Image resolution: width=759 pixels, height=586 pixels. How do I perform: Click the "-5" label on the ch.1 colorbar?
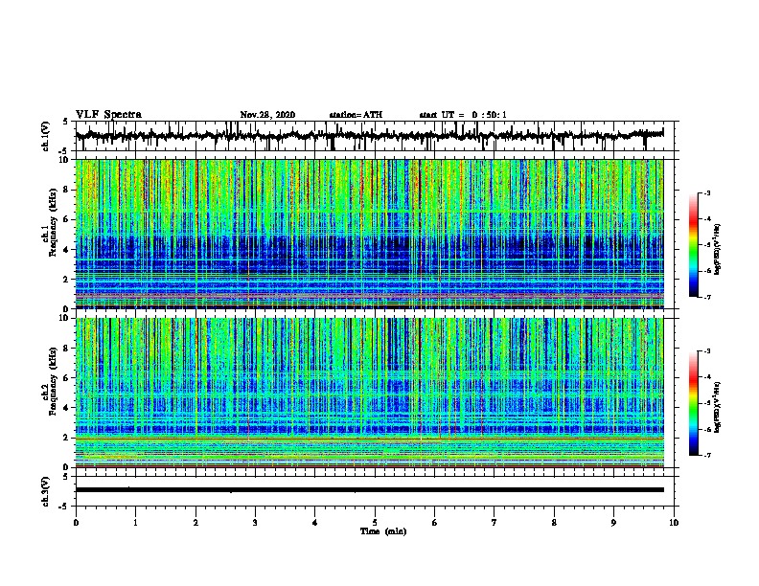pos(706,245)
